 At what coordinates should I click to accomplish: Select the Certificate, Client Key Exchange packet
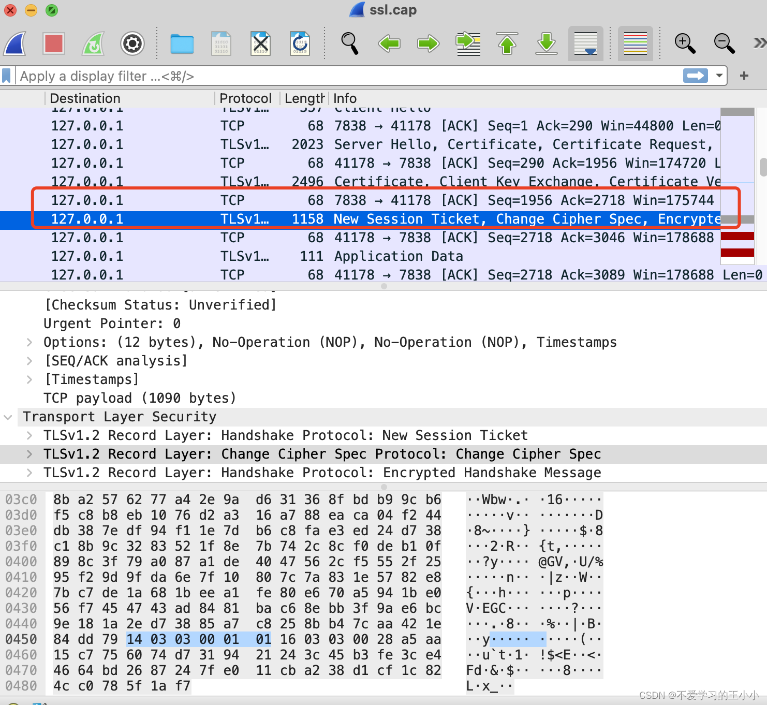point(360,182)
